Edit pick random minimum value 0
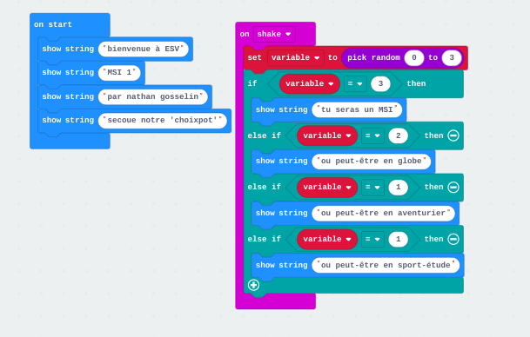This screenshot has width=530, height=337. 414,57
